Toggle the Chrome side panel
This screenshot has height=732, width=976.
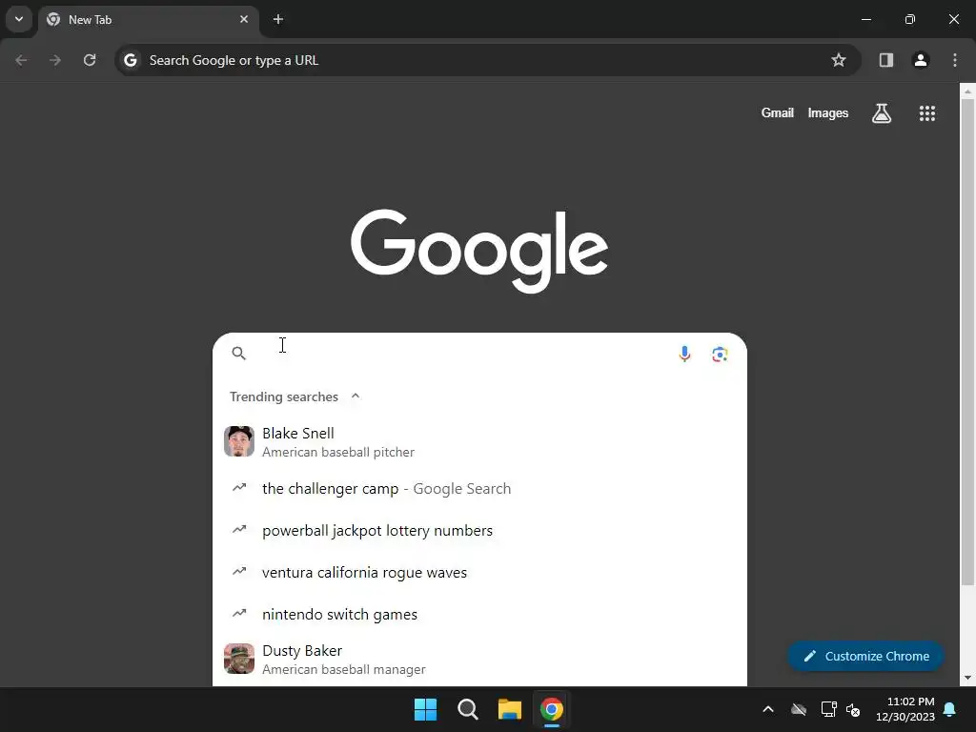pyautogui.click(x=886, y=60)
